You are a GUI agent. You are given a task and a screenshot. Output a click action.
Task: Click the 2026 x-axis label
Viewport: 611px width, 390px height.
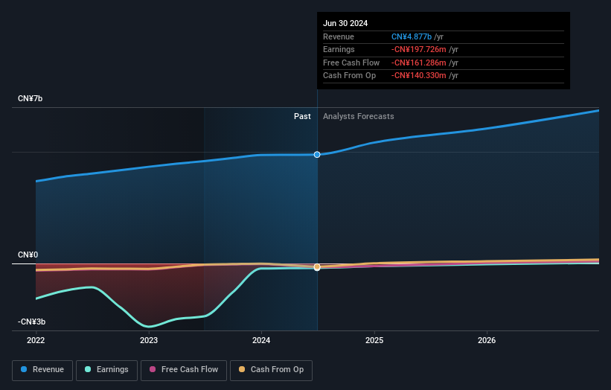click(487, 340)
